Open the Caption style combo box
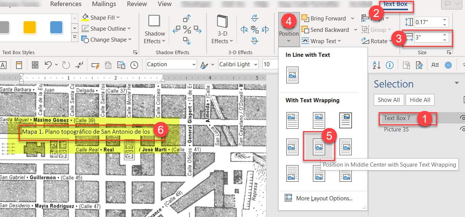 (x=171, y=64)
